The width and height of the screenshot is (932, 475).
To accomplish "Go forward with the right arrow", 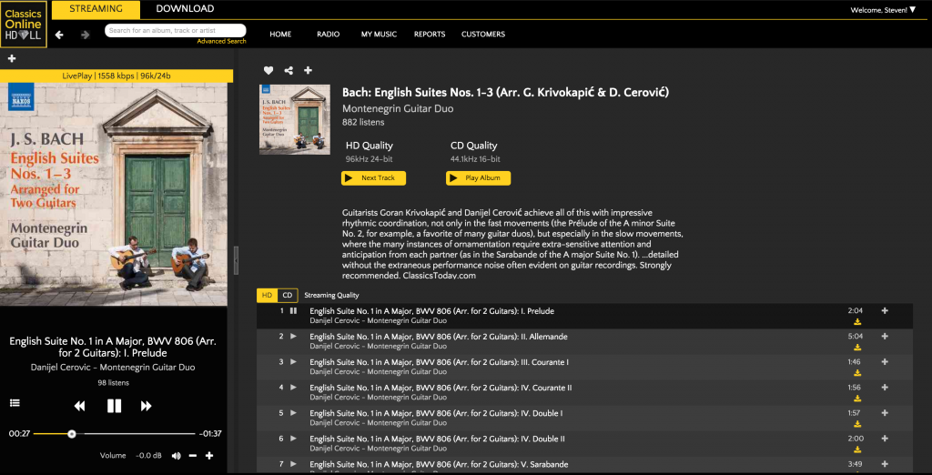I will pos(85,35).
